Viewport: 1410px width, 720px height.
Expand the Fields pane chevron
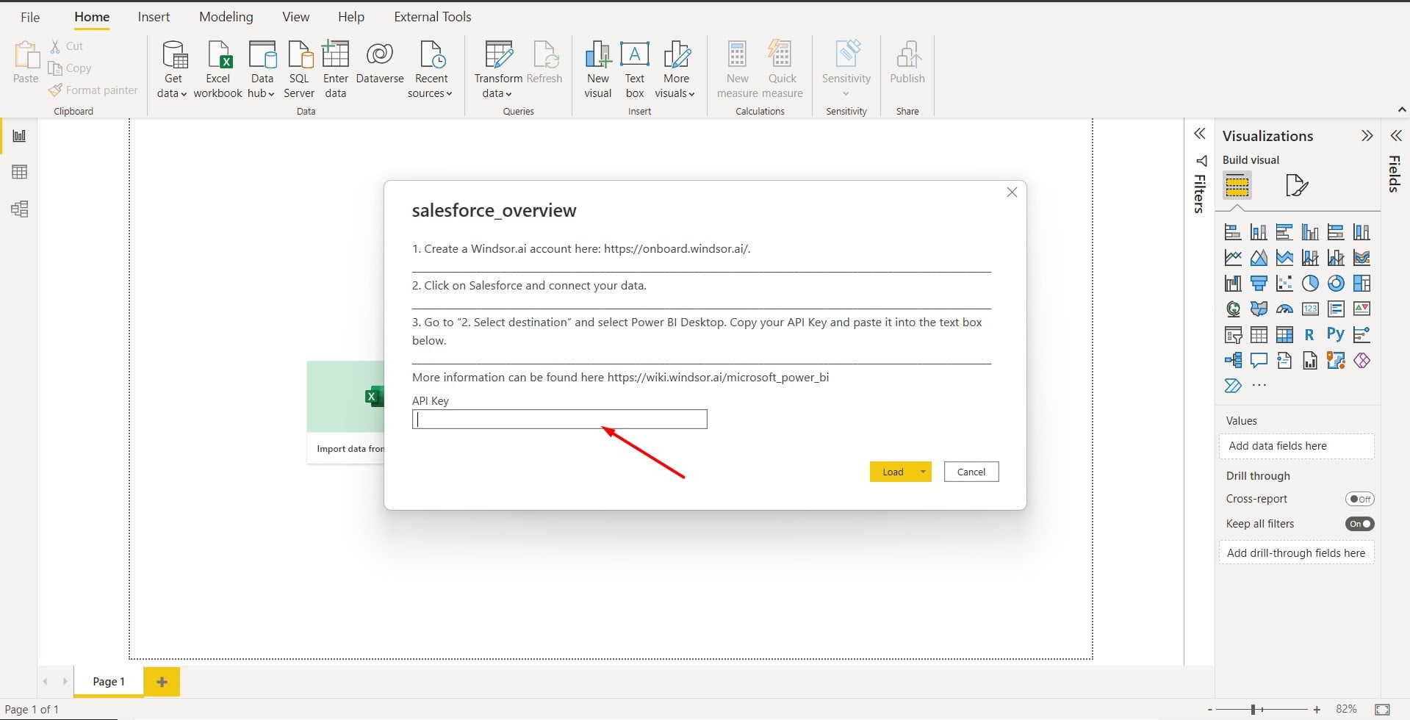coord(1396,136)
